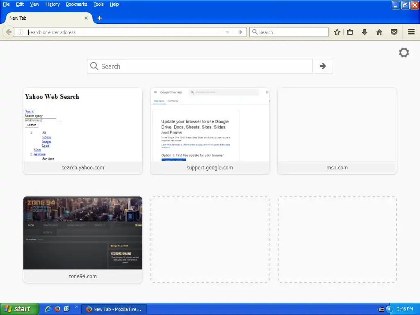Show your bookmarks list icon

click(350, 32)
